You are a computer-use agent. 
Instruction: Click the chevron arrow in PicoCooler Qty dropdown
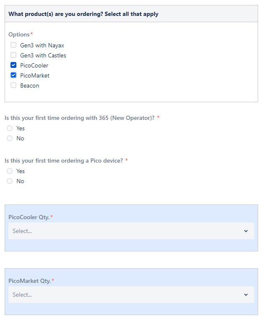(x=246, y=231)
